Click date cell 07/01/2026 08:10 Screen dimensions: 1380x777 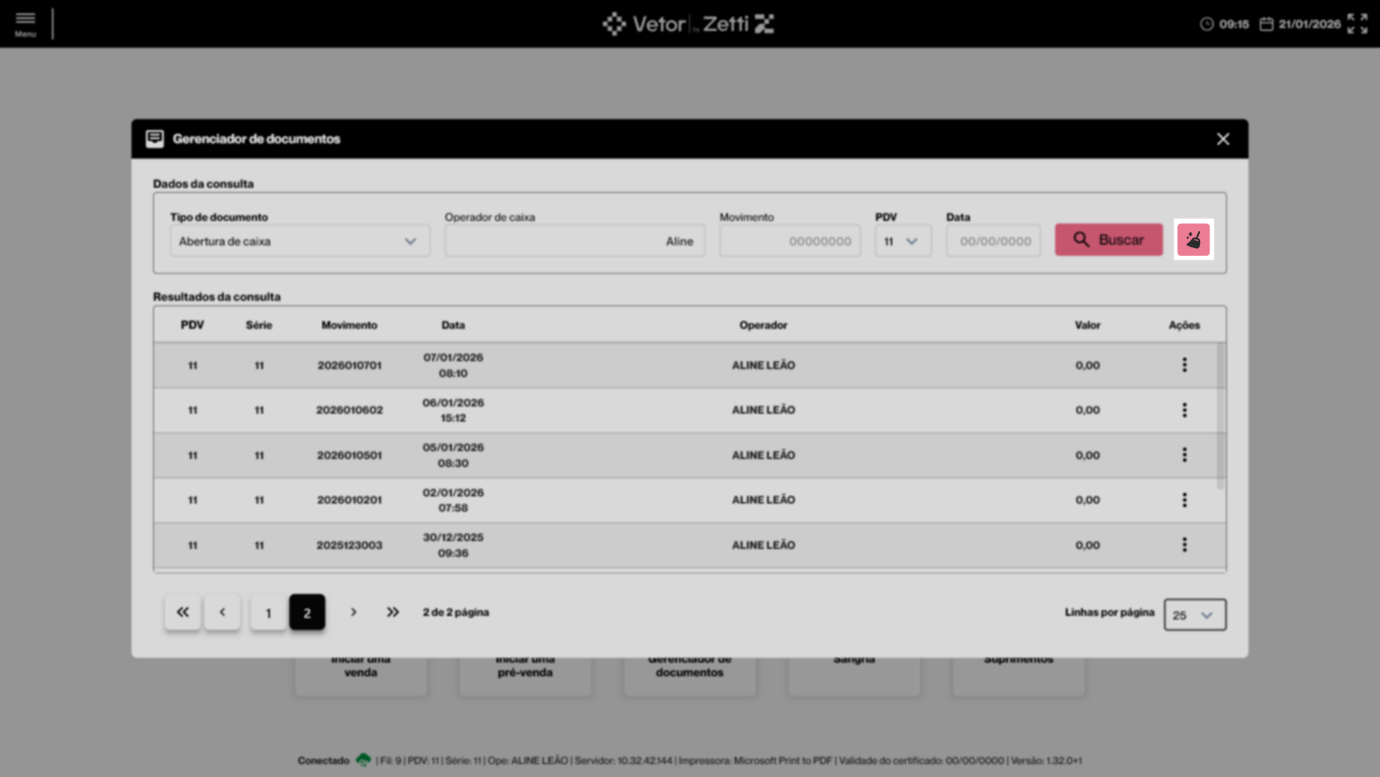pyautogui.click(x=453, y=365)
